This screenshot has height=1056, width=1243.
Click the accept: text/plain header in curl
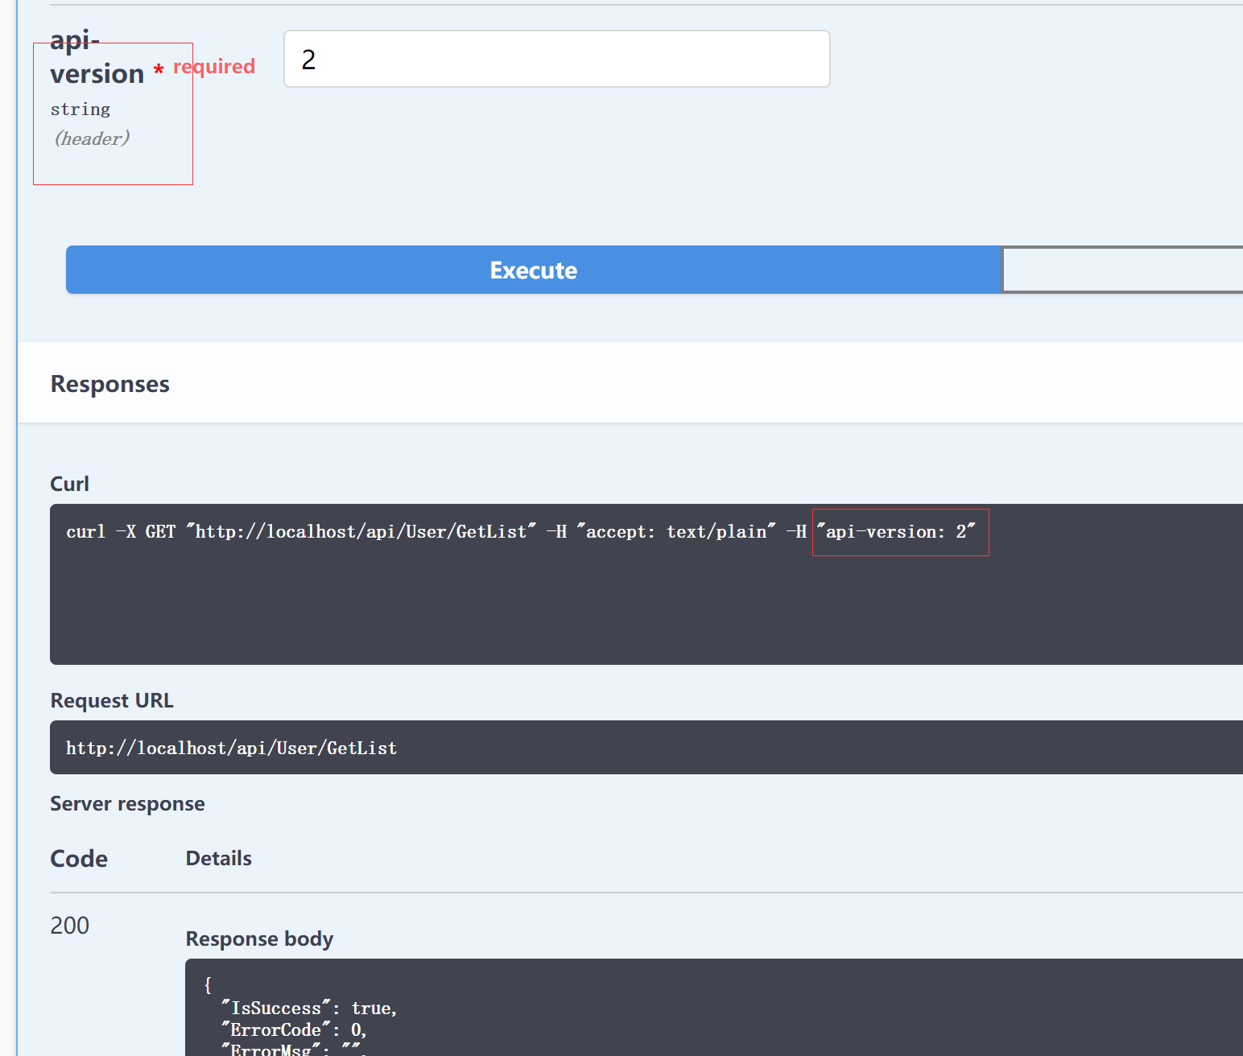(675, 532)
